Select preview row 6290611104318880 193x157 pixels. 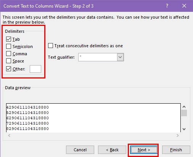pyautogui.click(x=27, y=118)
